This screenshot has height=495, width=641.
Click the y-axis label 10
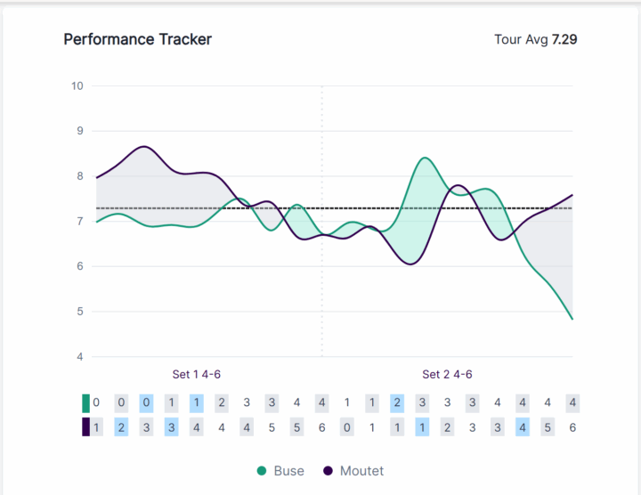point(77,86)
